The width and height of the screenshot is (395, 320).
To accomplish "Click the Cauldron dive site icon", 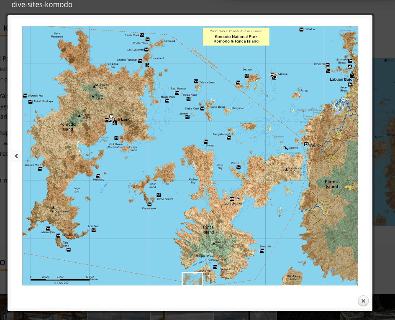I will 146,50.
